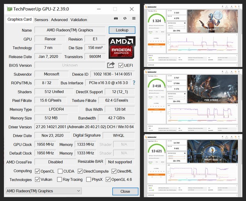
Task: Click the Subvendor field showing Microsoft
Action: tap(52, 74)
